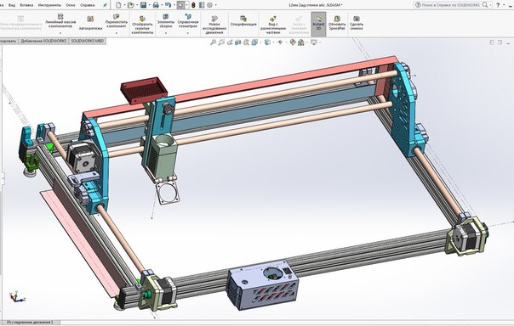This screenshot has height=326, width=514.
Task: Open the Окно menu
Action: [71, 5]
